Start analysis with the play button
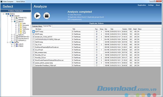 pyautogui.click(x=37, y=16)
